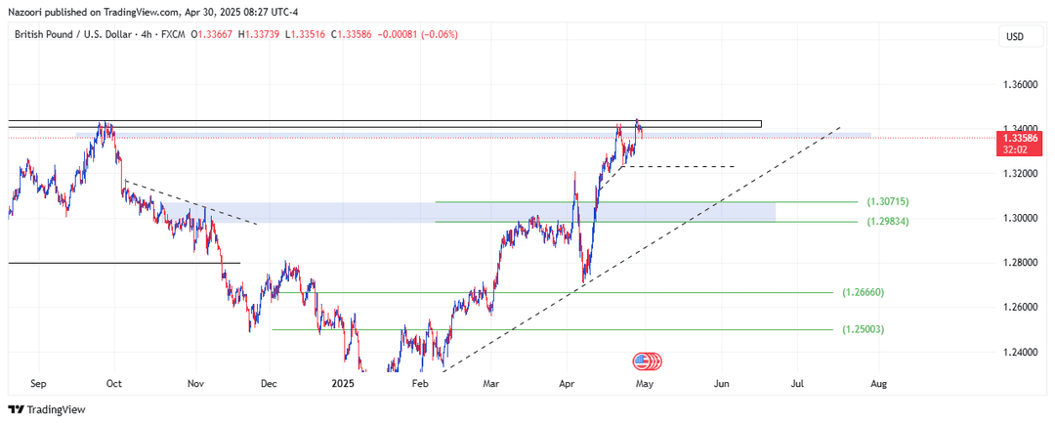
Task: Click May on the time axis
Action: (x=645, y=384)
